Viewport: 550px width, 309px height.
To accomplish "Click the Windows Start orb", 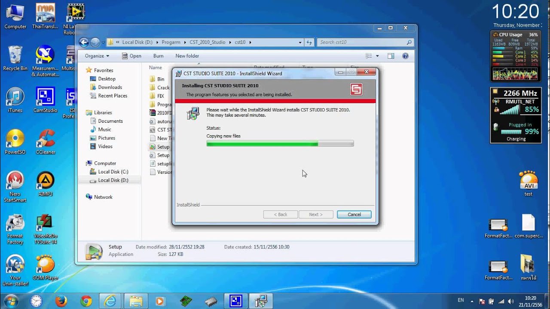I will 11,300.
